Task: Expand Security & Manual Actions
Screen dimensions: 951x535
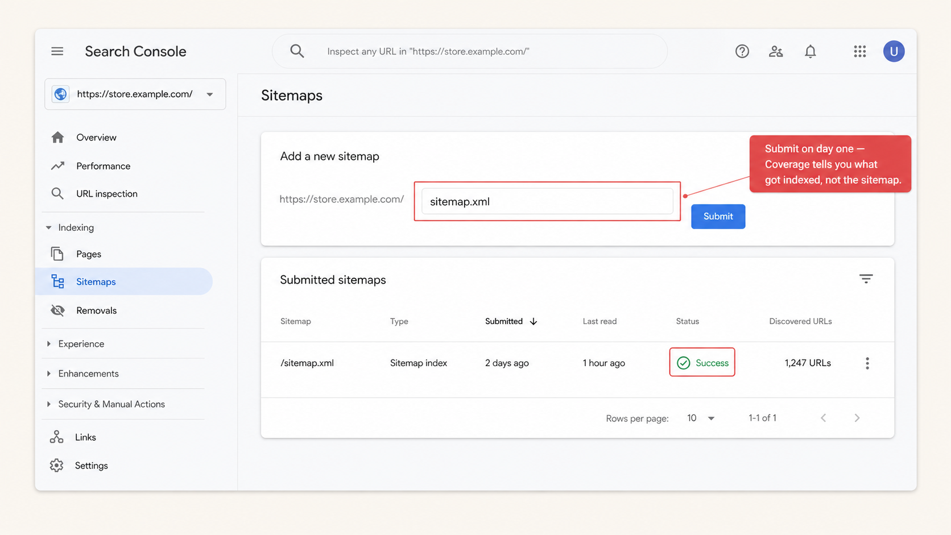Action: tap(48, 404)
